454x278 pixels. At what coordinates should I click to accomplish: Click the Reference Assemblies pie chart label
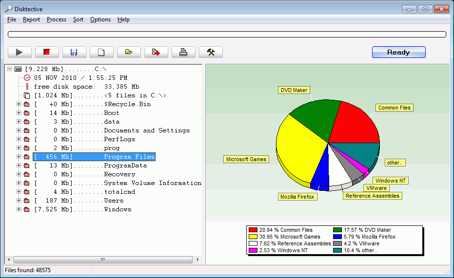373,196
